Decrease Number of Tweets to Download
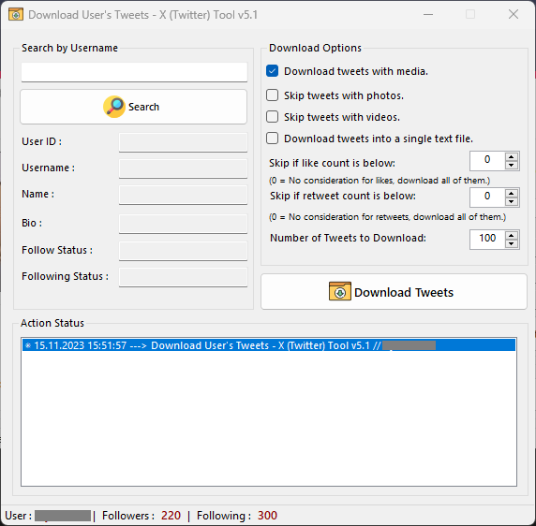 pyautogui.click(x=512, y=243)
